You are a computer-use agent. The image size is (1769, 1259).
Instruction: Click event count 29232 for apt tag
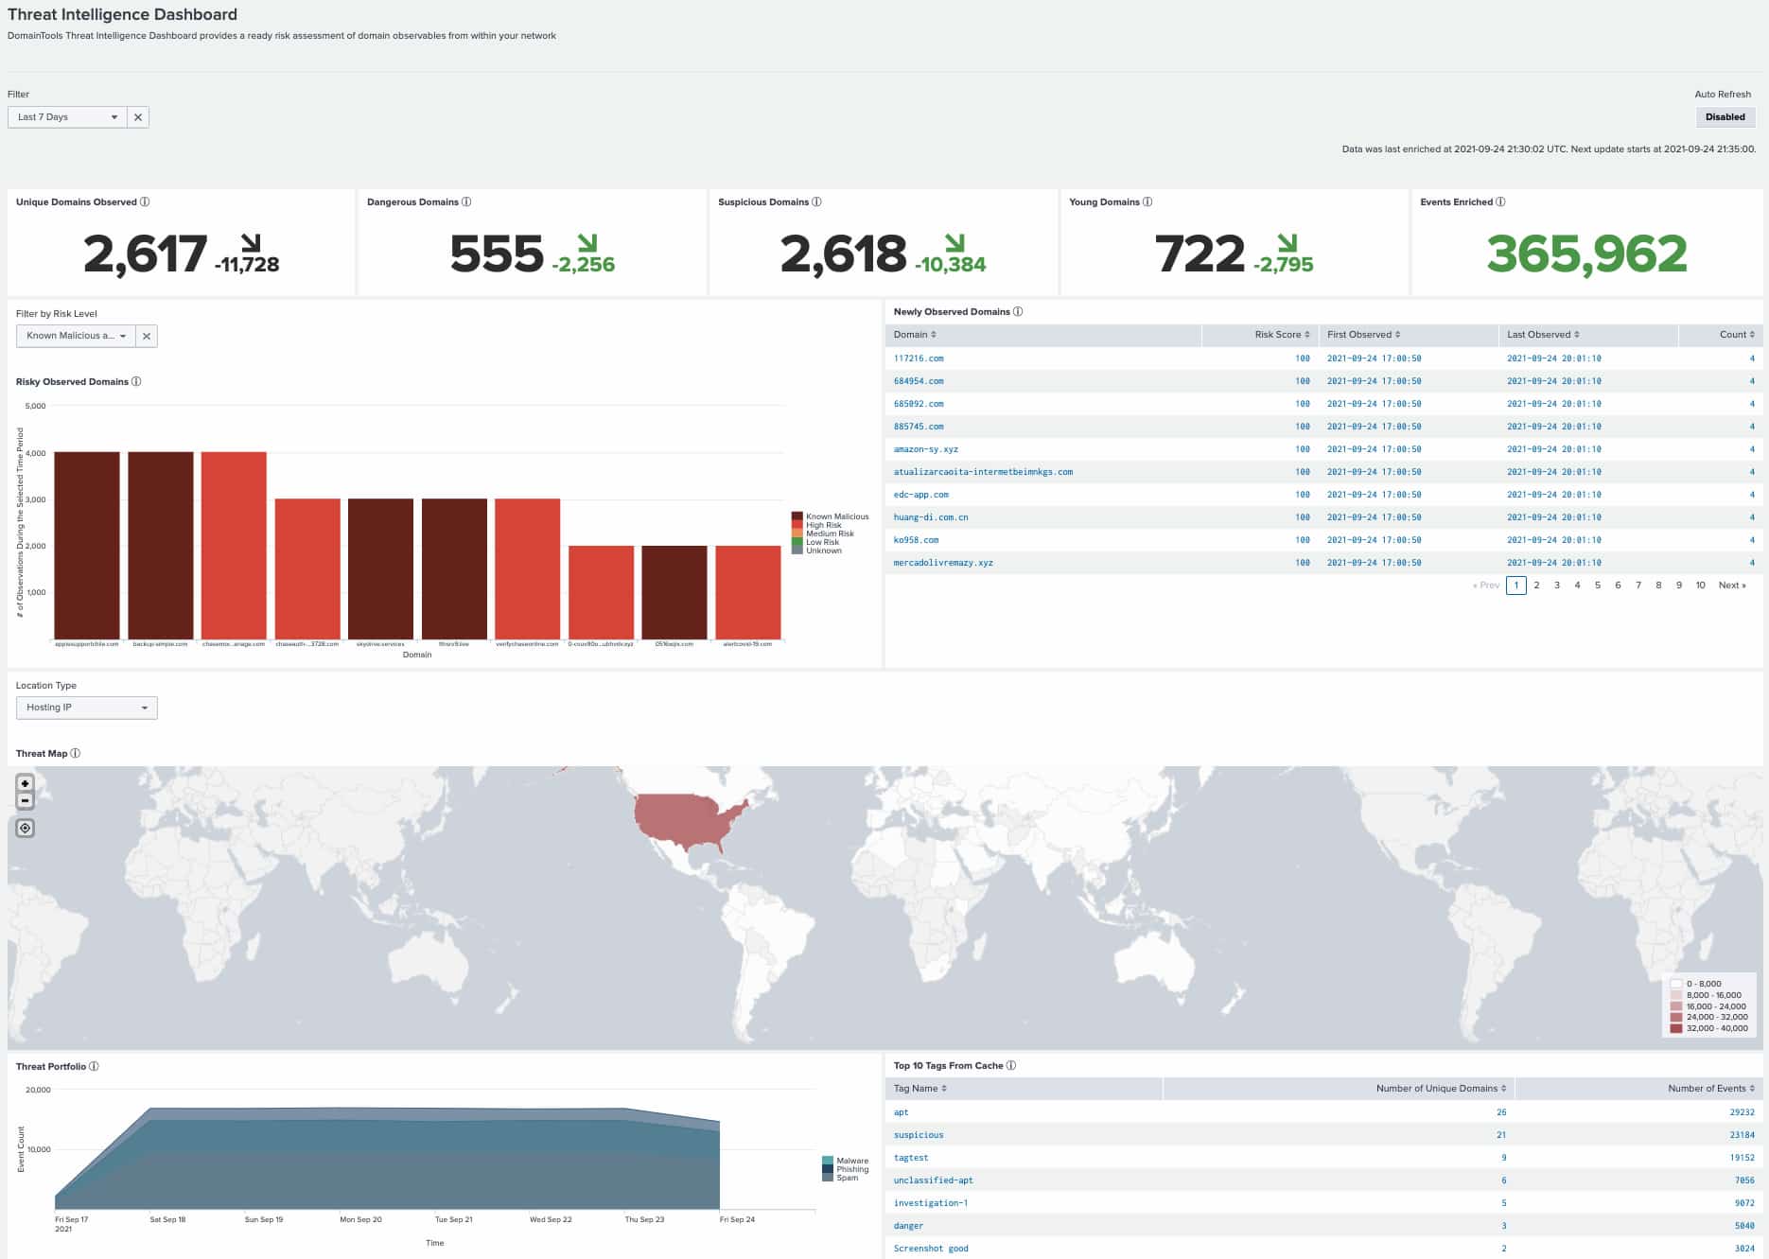click(1742, 1112)
